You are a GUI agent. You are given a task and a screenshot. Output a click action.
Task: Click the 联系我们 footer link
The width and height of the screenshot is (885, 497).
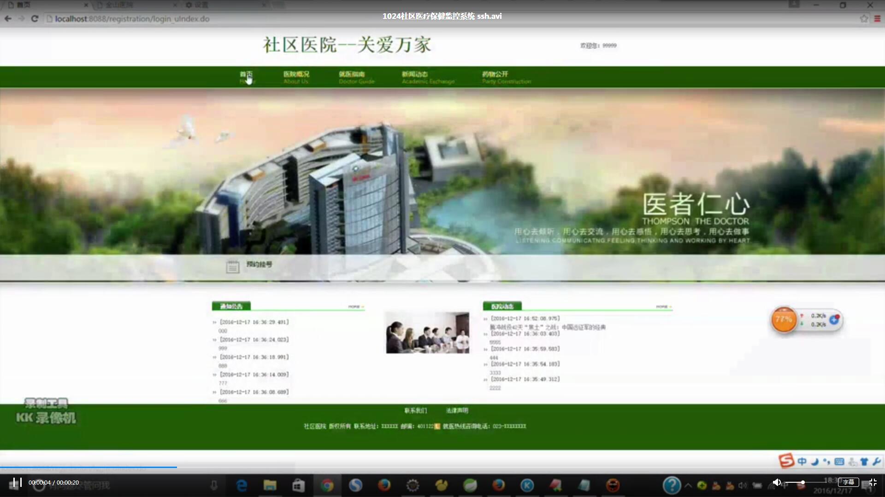point(416,410)
